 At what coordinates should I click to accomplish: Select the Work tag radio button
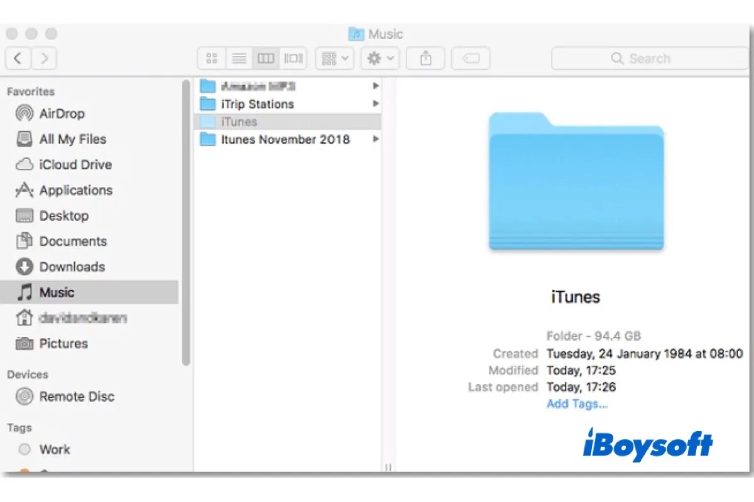[x=24, y=449]
